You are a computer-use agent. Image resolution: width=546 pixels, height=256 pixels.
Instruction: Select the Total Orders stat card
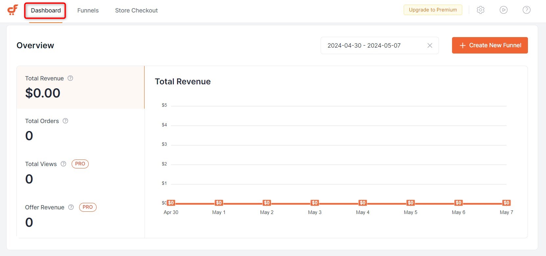click(x=80, y=130)
